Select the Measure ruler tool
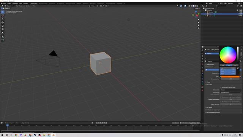 3,37
